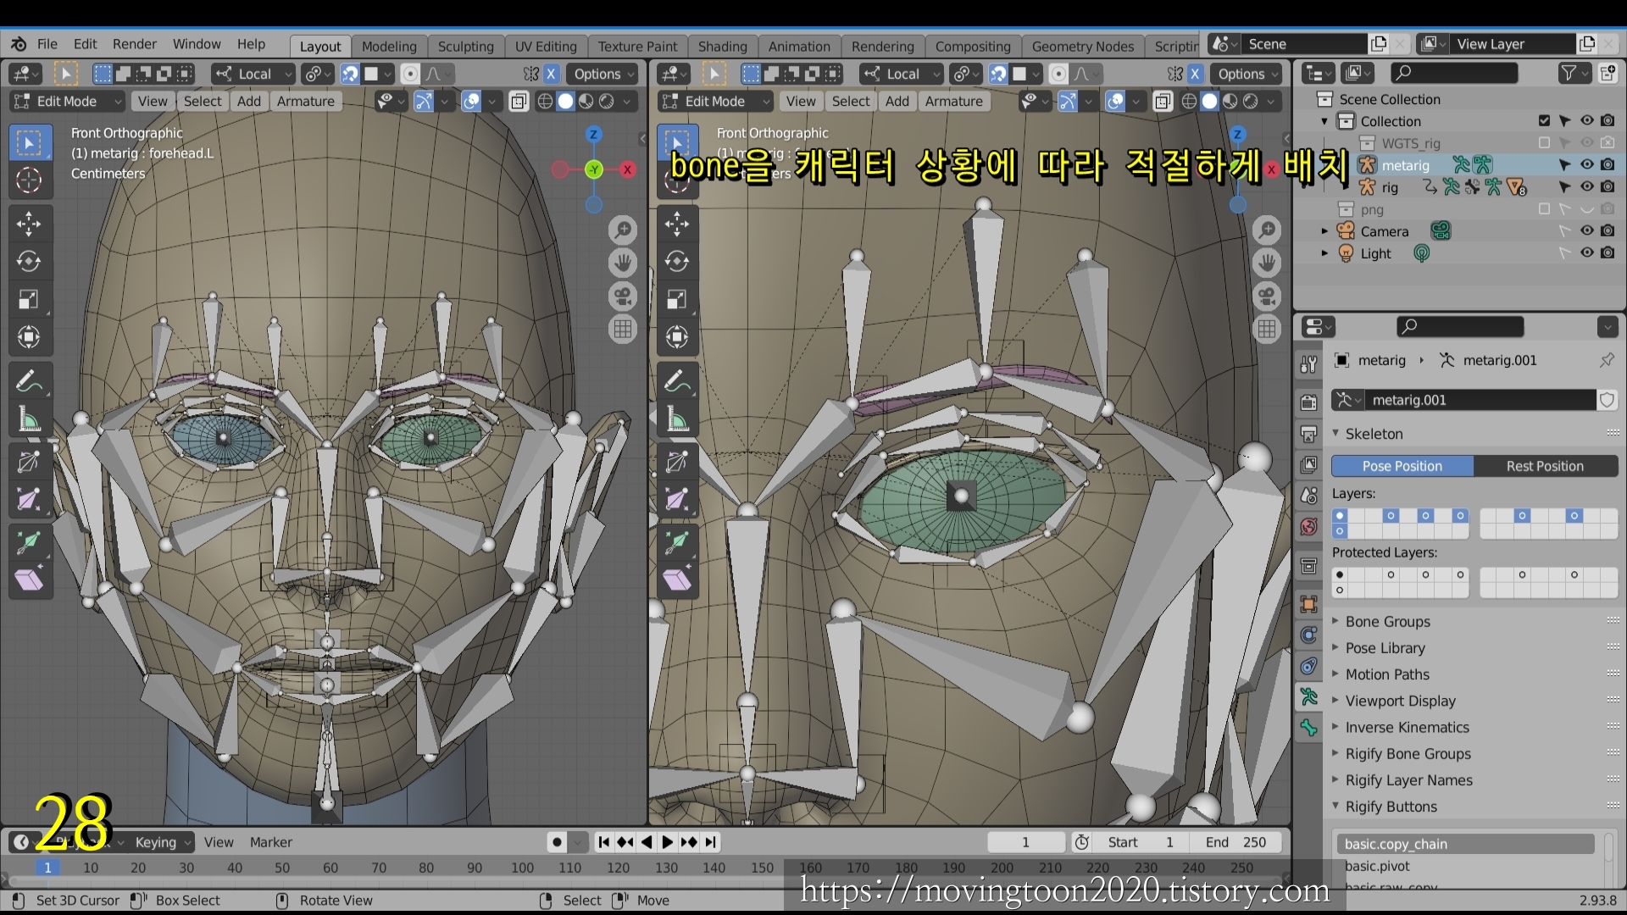
Task: Activate the Transform tool in left viewport
Action: point(29,337)
